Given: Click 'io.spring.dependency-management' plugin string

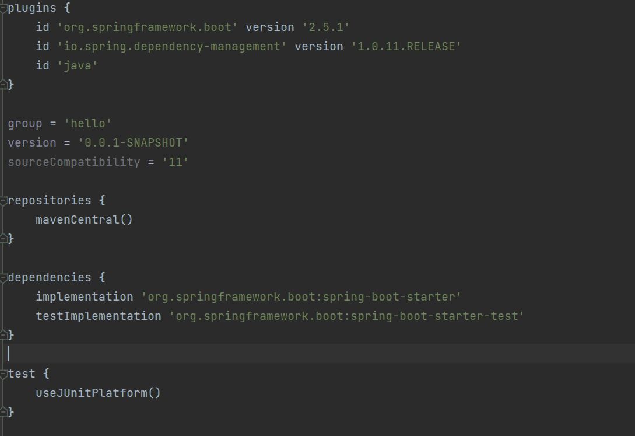Looking at the screenshot, I should point(172,47).
